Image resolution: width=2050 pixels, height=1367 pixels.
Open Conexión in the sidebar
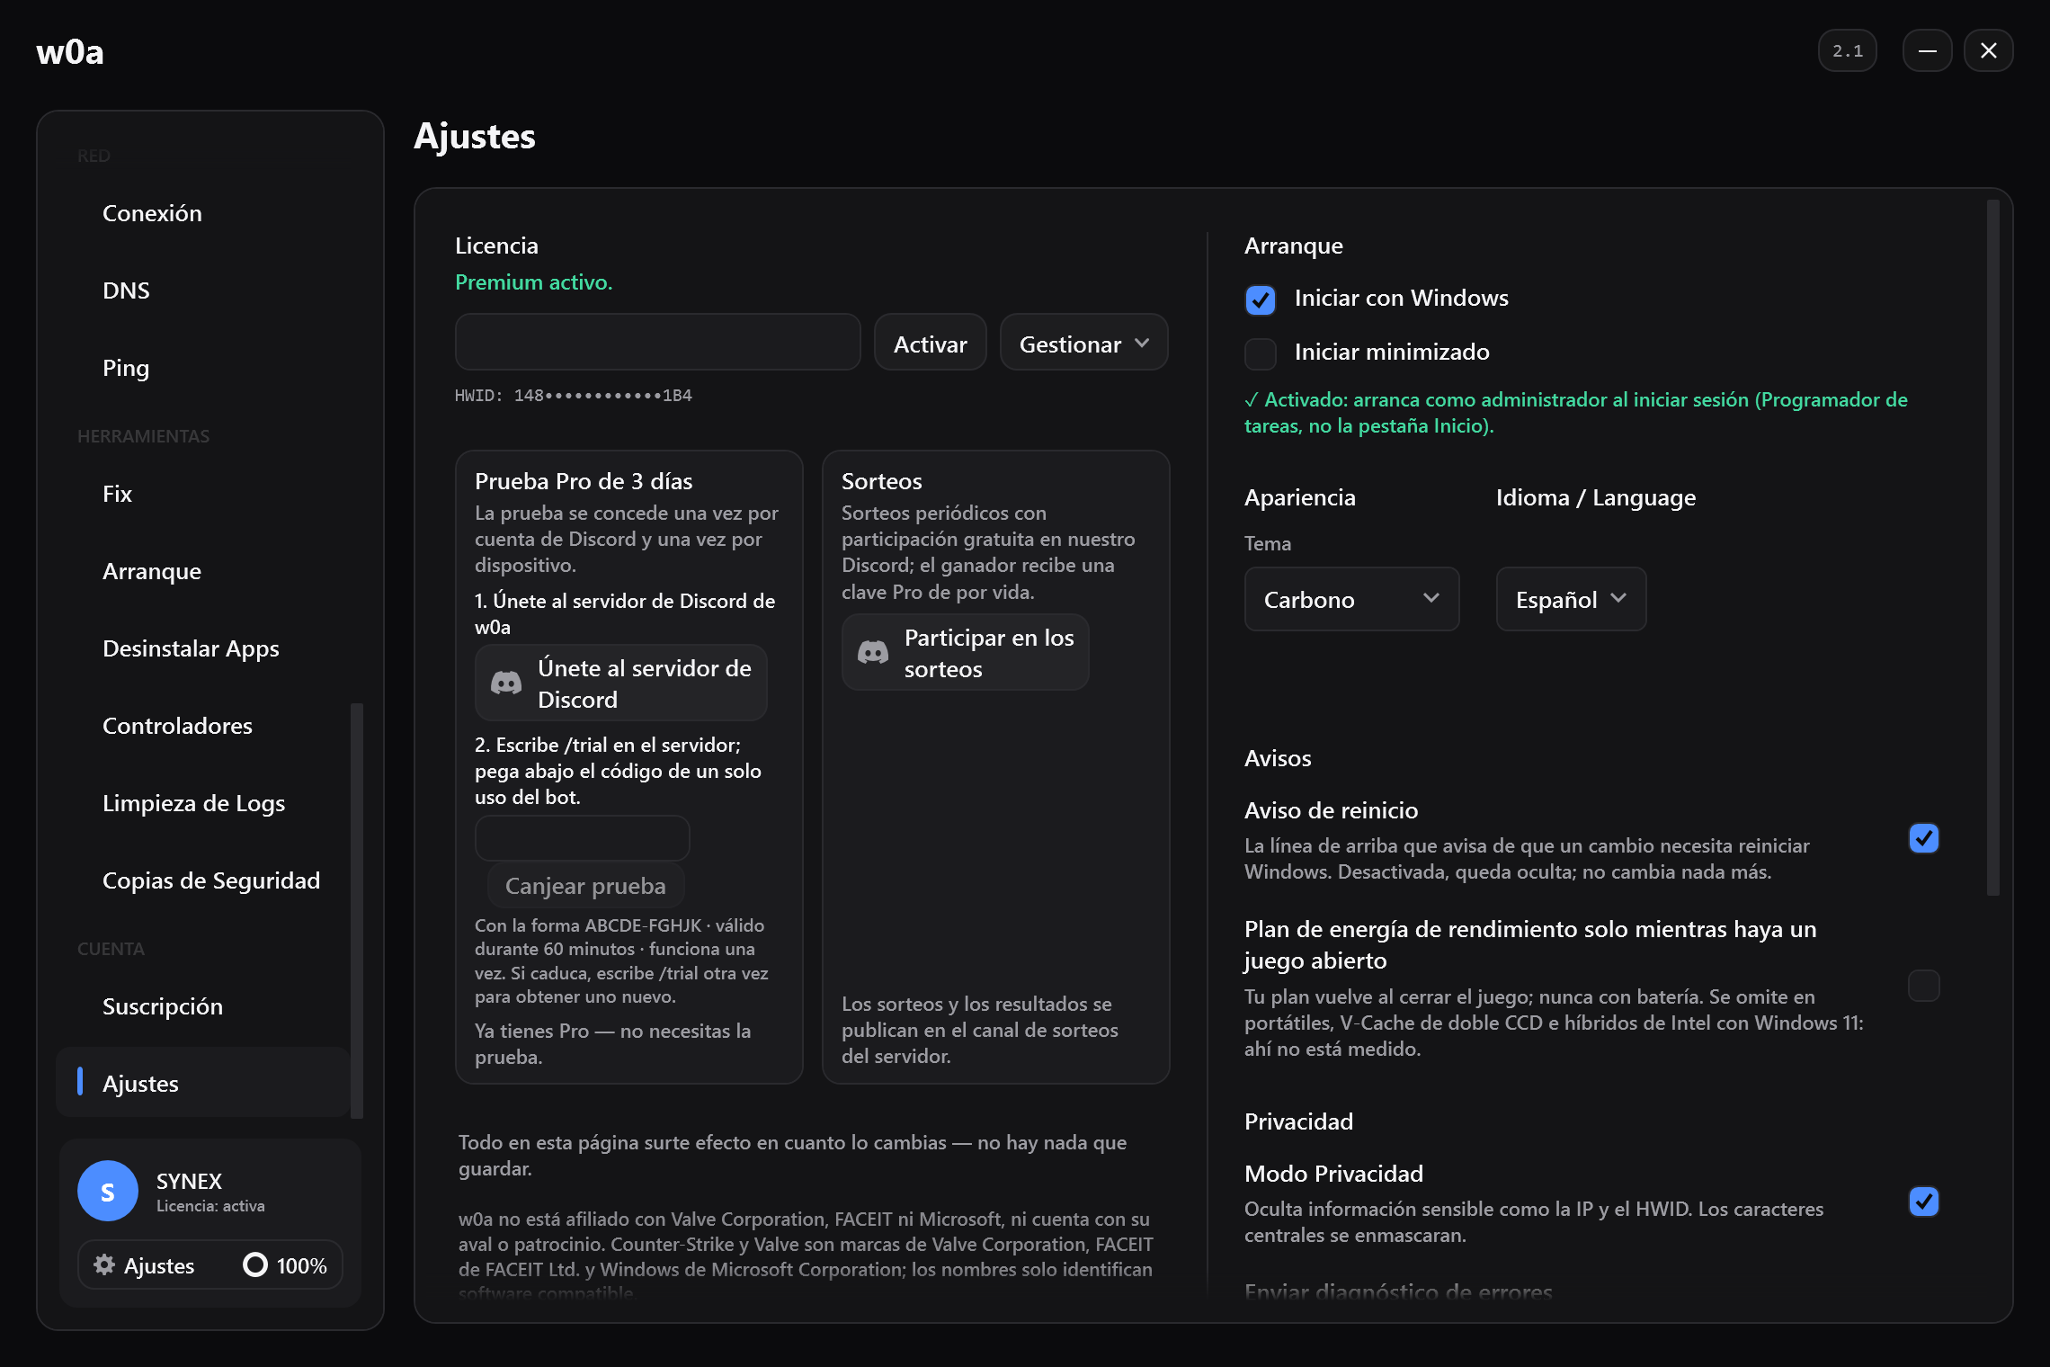tap(203, 213)
